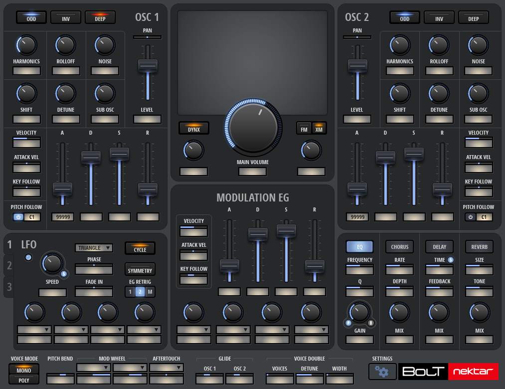505x389 pixels.
Task: Open the Aftertouch destination dropdown
Action: coord(166,368)
